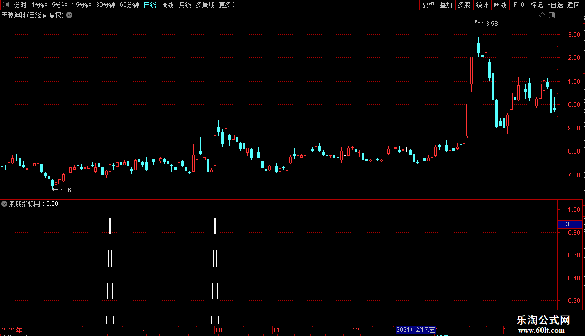Click the 7.00 price axis label

574,175
